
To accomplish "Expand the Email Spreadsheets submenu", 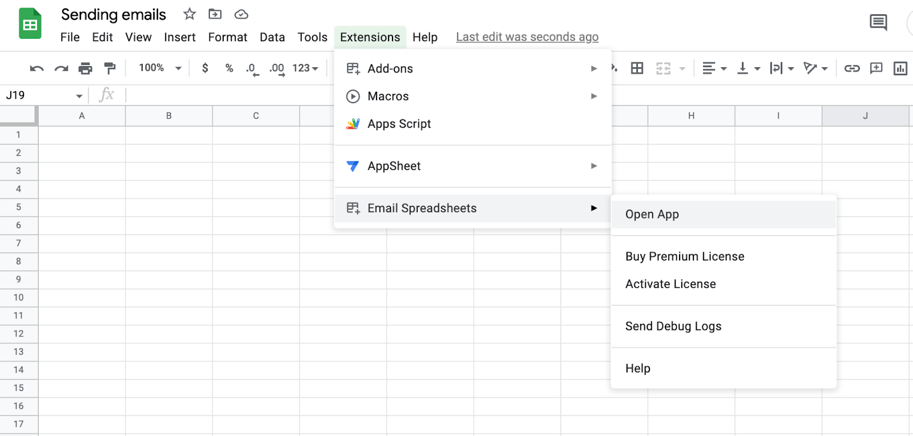I will tap(472, 208).
